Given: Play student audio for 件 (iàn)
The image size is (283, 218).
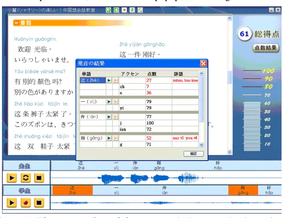Looking at the screenshot, I should [116, 117].
